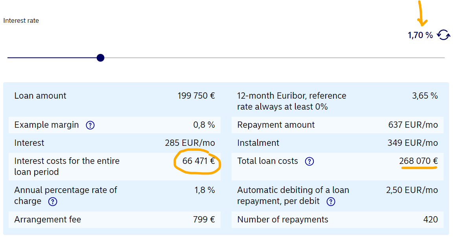Click the 1,8 % annual percentage rate value
Screen dimensions: 453x237
[x=204, y=190]
